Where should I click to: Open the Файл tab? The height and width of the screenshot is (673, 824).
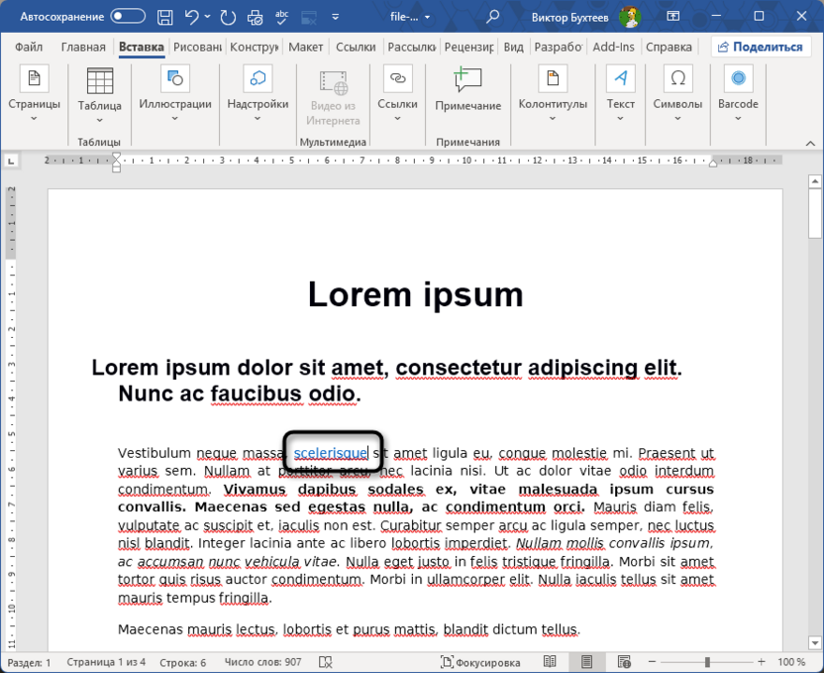click(x=29, y=47)
